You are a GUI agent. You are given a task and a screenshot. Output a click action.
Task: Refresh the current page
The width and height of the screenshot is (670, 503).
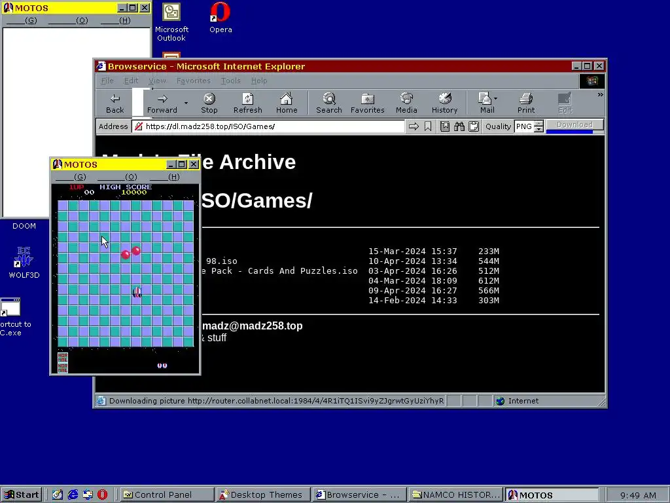247,103
